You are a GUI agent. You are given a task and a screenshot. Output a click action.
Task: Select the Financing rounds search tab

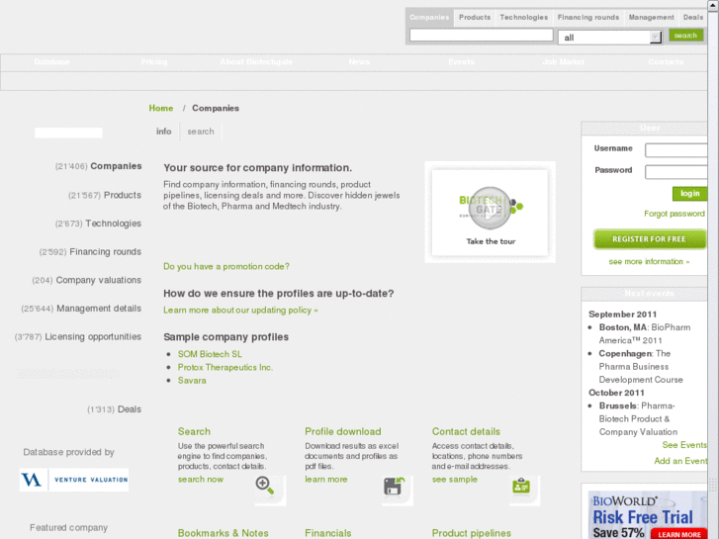click(587, 18)
